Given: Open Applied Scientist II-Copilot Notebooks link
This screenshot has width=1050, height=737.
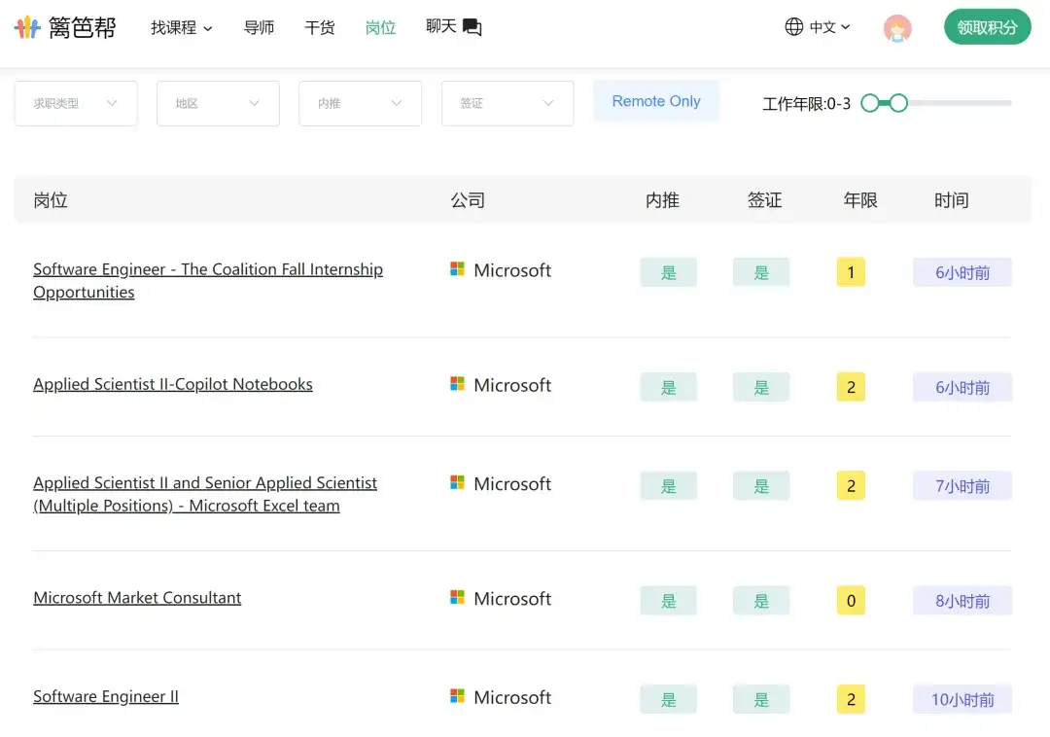Looking at the screenshot, I should (x=173, y=384).
